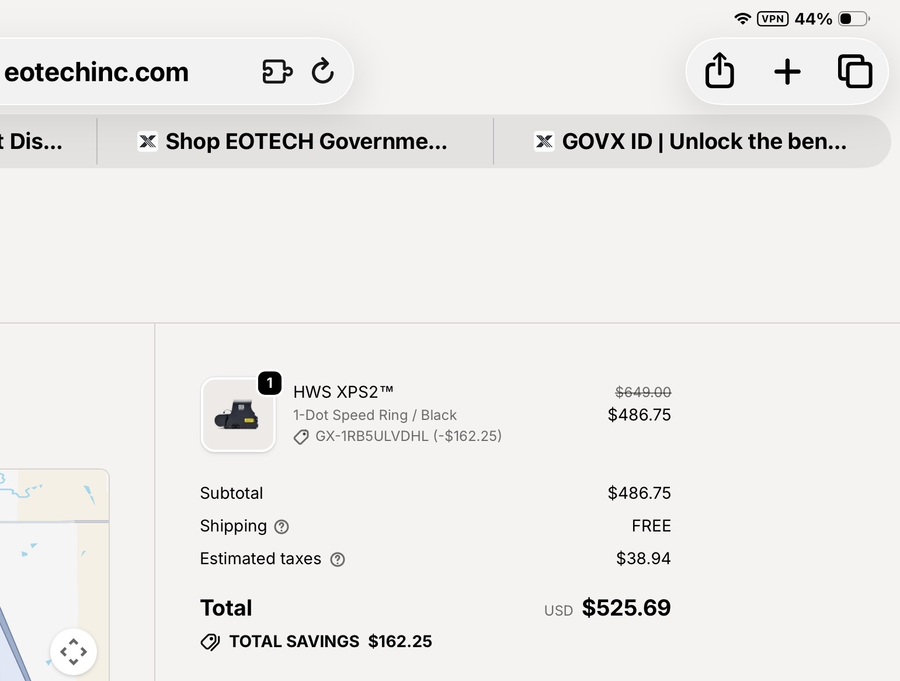The height and width of the screenshot is (681, 900).
Task: Click the Total Savings tag icon
Action: [x=210, y=642]
